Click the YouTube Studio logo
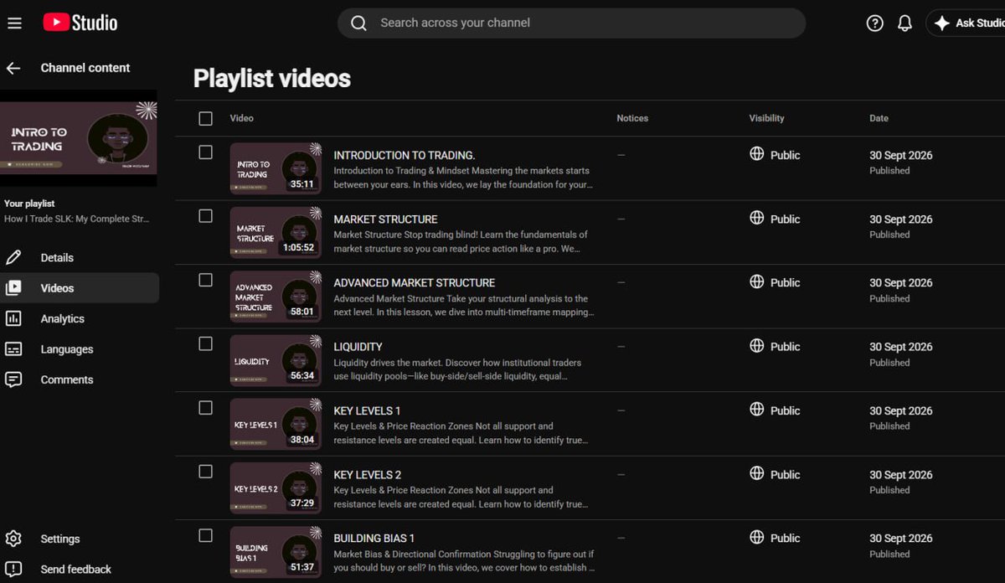Viewport: 1005px width, 583px height. (x=80, y=23)
